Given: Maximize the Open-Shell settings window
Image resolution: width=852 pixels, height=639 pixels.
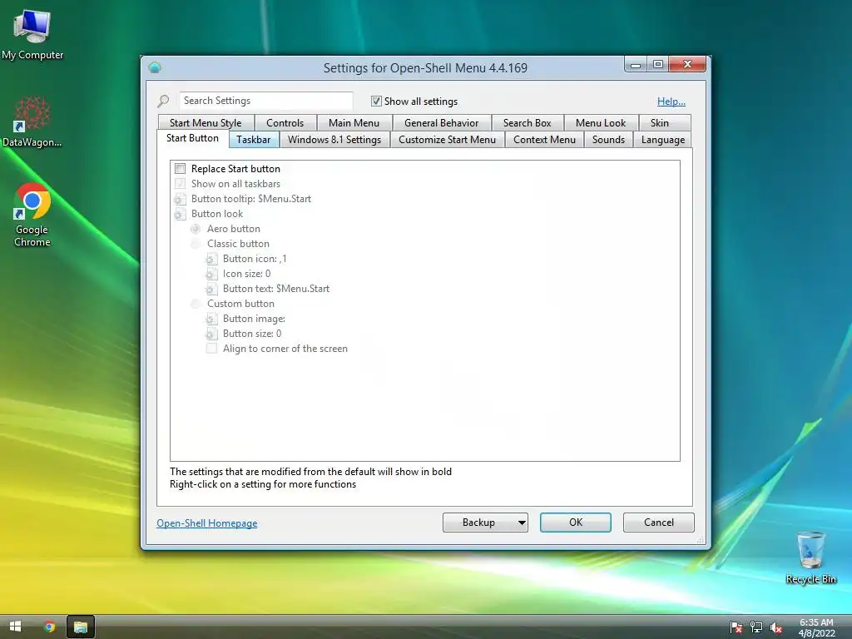Looking at the screenshot, I should point(658,65).
